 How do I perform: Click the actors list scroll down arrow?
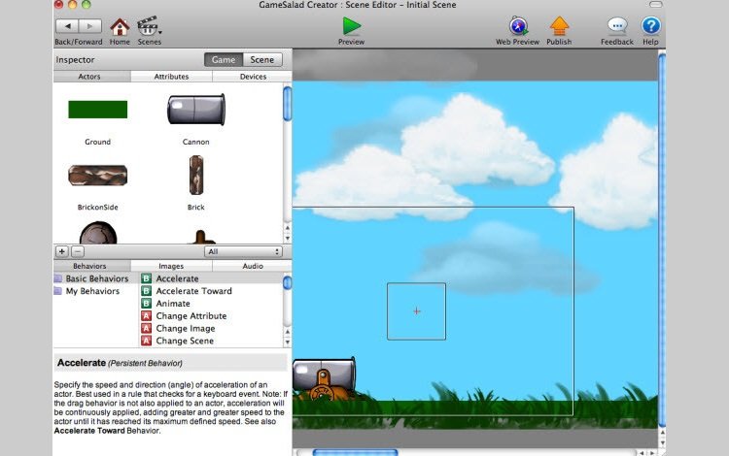[x=288, y=238]
